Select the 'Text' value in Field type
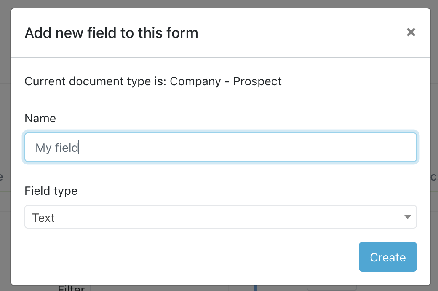The width and height of the screenshot is (438, 291). [44, 218]
